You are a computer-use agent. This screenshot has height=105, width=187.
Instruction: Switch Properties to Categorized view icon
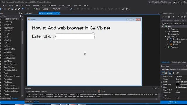point(162,73)
